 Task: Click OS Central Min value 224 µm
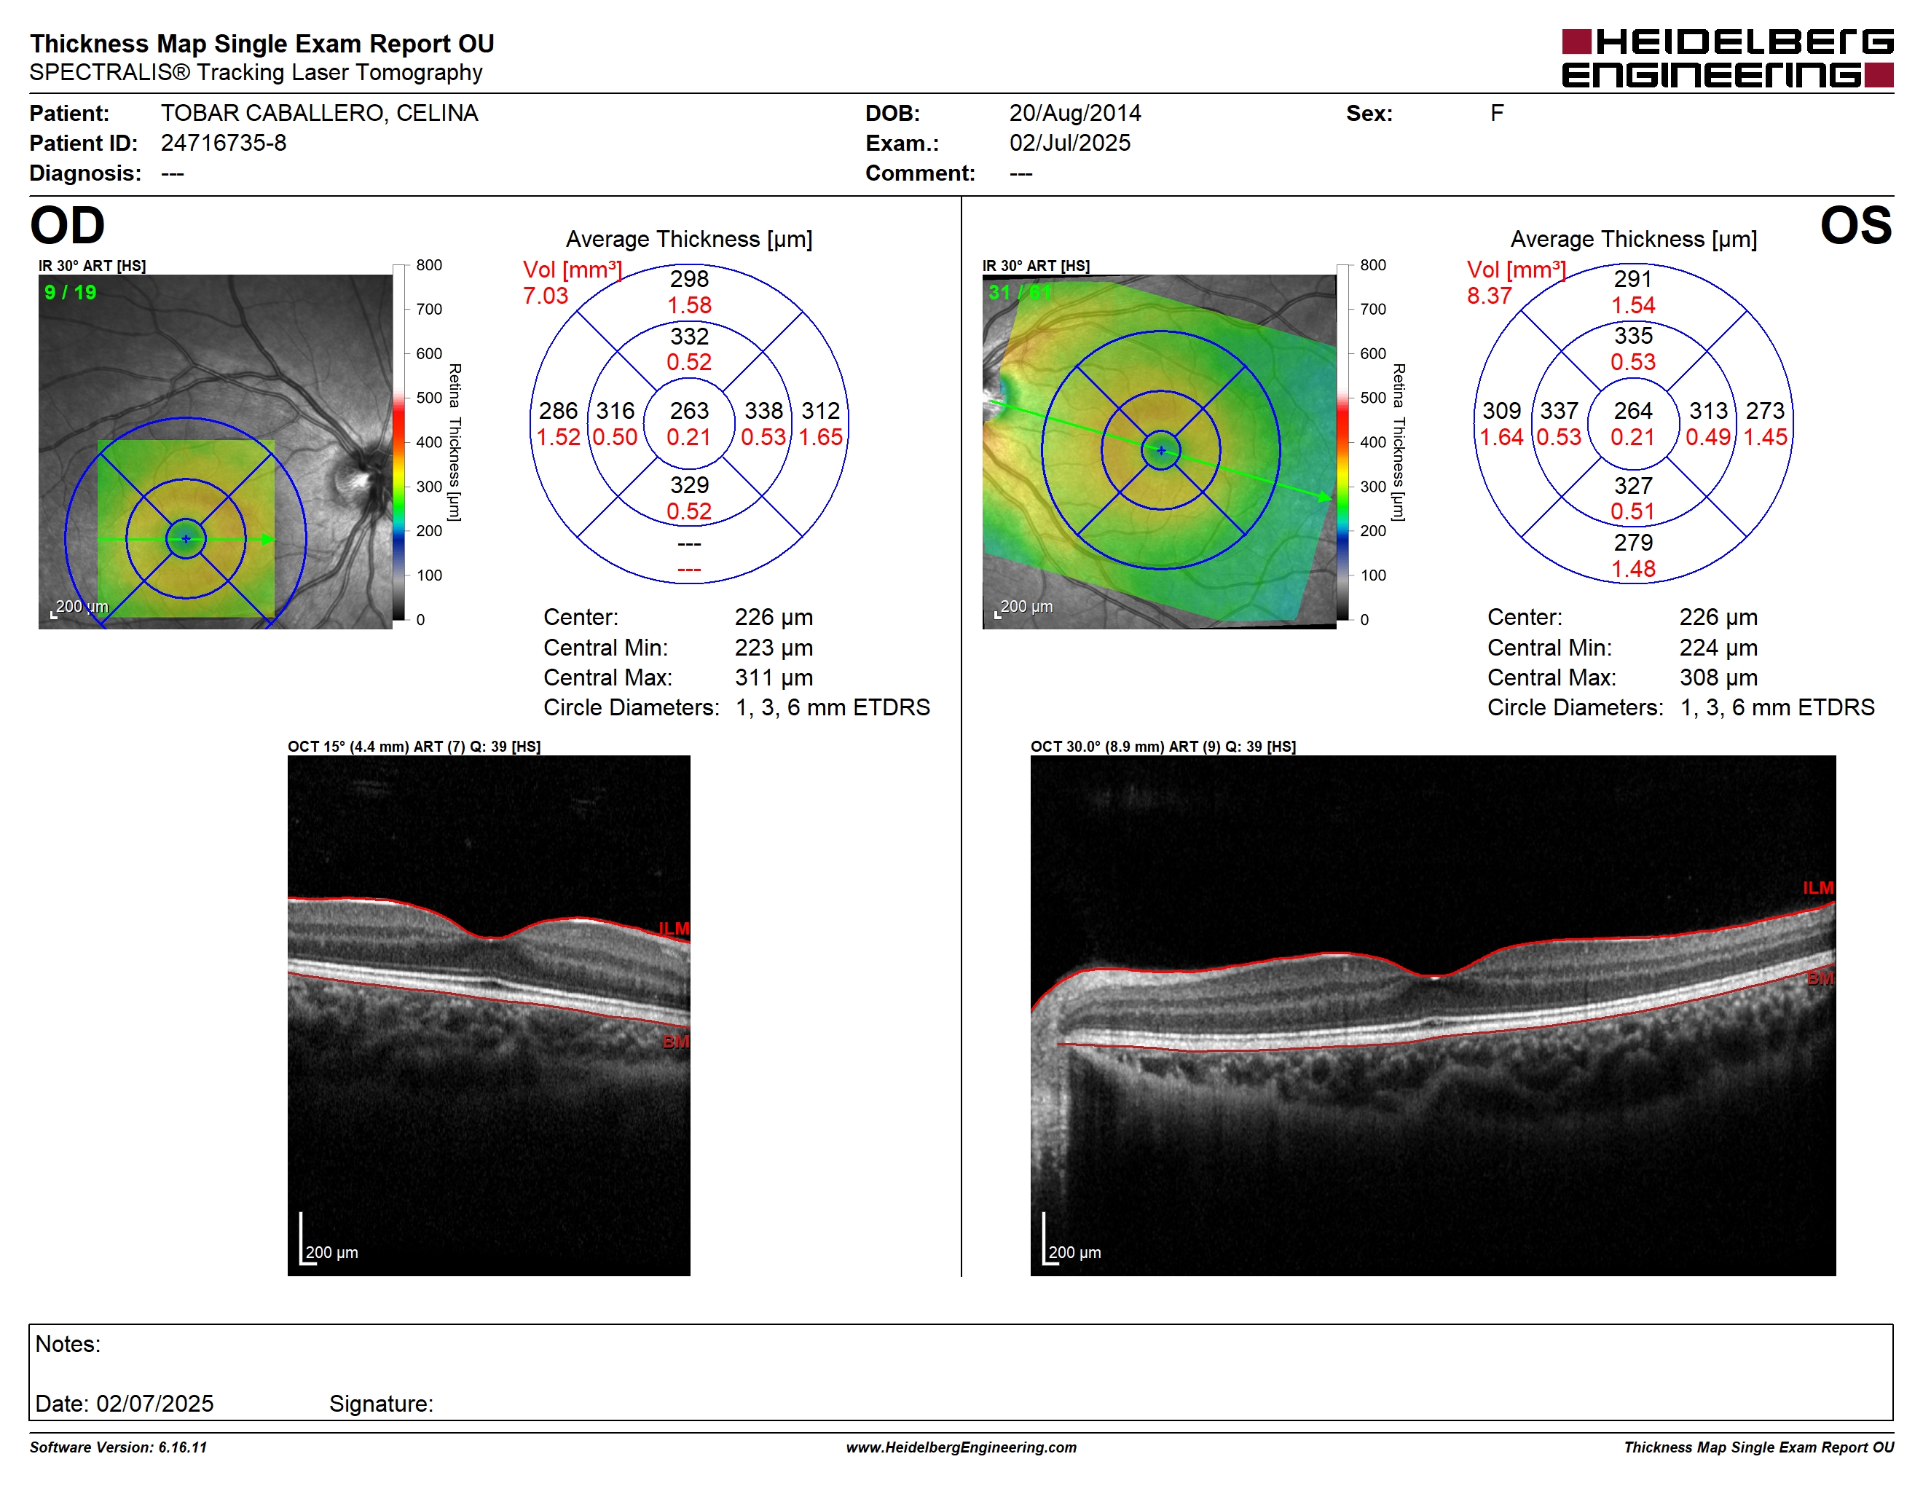click(1718, 648)
